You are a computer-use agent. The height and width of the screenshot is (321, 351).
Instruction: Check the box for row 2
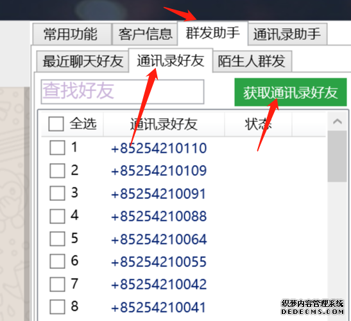point(57,171)
